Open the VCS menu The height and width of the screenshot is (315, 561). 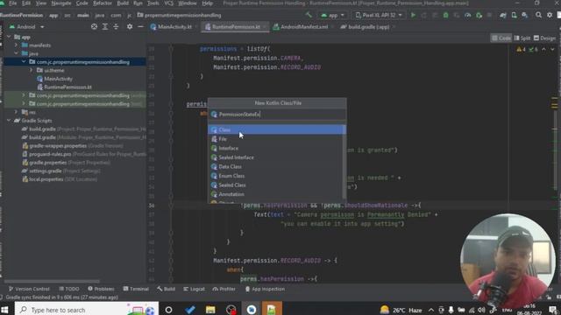pos(168,3)
